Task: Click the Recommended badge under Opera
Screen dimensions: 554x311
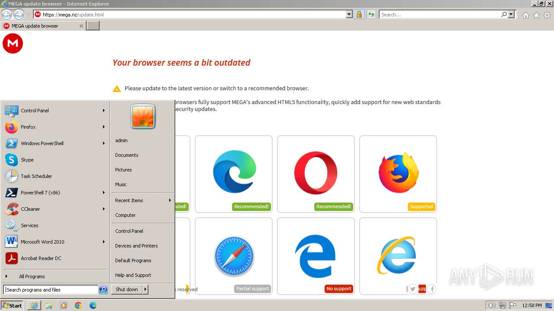Action: [333, 206]
